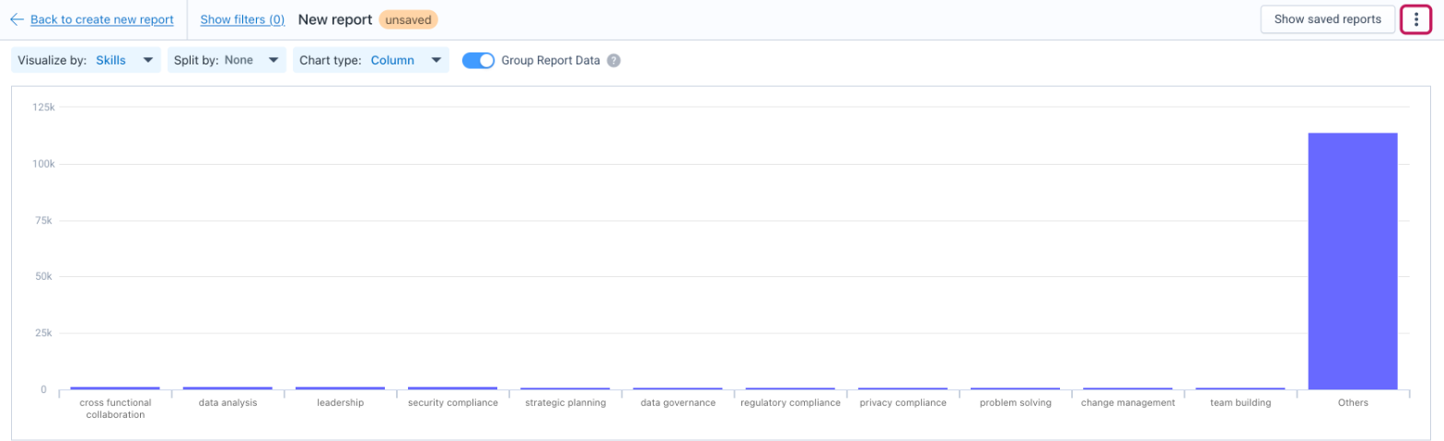1444x441 pixels.
Task: Open the Split by None dropdown
Action: pyautogui.click(x=227, y=61)
